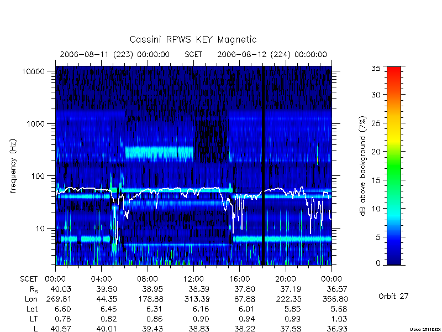Viewport: 442px width, 332px height.
Task: Click the 35 label on the color scale
Action: click(x=376, y=68)
